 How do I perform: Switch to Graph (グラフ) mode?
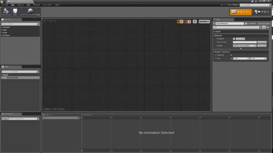[x=262, y=12]
